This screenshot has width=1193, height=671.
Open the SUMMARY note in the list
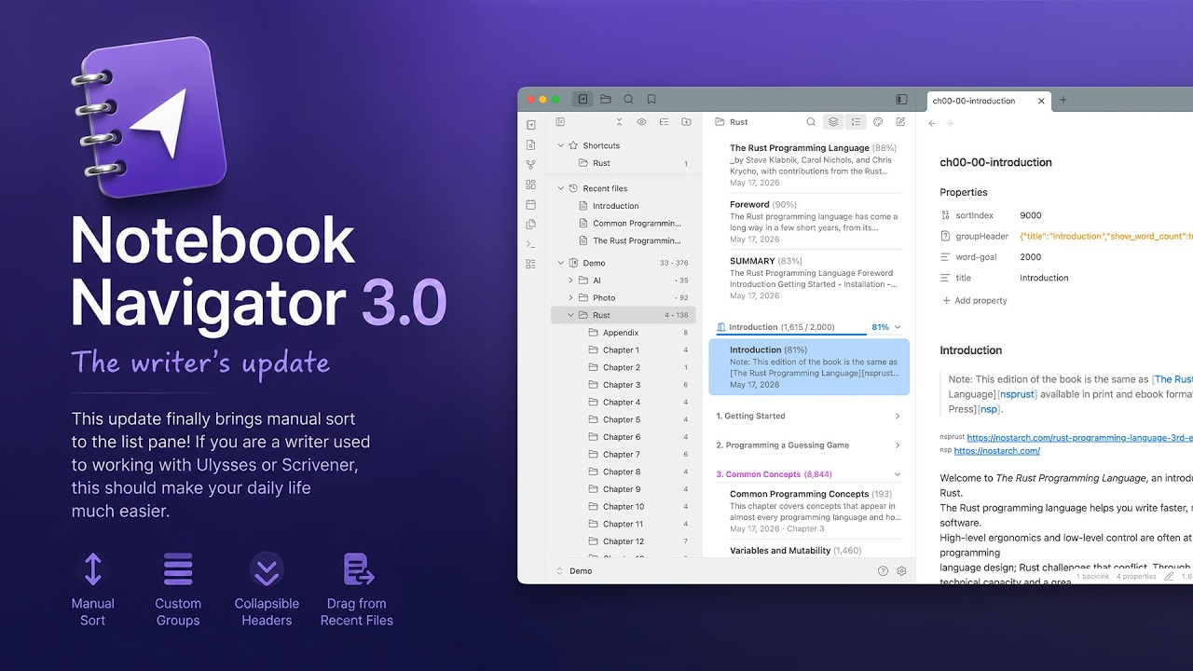pyautogui.click(x=809, y=279)
